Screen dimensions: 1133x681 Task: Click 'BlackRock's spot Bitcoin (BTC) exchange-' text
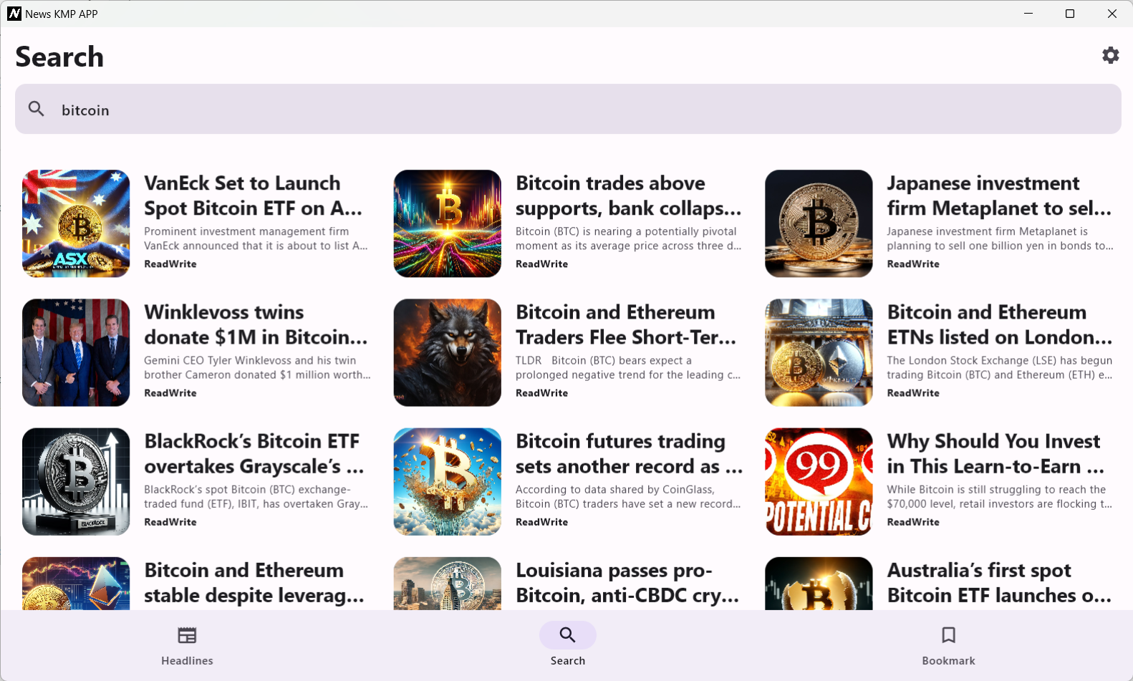247,490
